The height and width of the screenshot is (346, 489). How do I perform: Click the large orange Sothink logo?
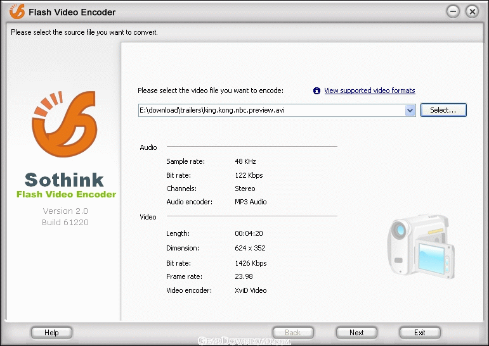coord(65,124)
